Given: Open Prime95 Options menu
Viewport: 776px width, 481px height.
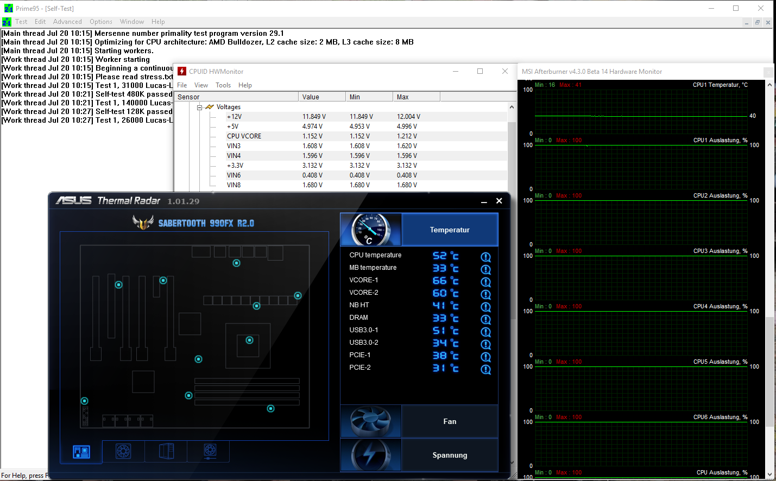Looking at the screenshot, I should coord(101,22).
